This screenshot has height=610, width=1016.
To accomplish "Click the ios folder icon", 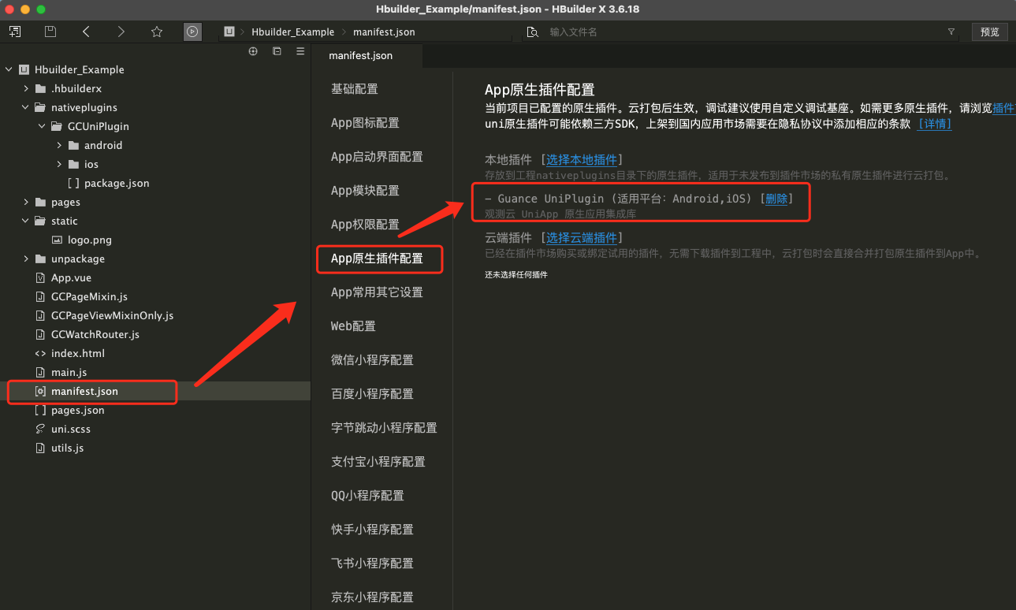I will click(73, 164).
